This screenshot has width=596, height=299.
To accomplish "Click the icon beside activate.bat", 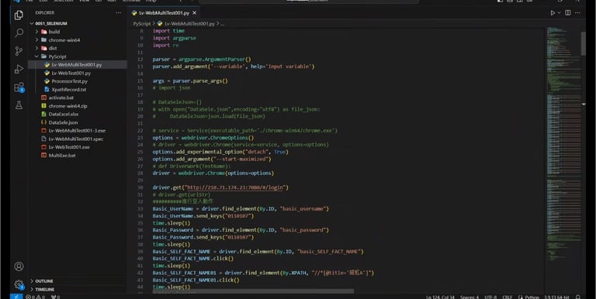I will 43,98.
